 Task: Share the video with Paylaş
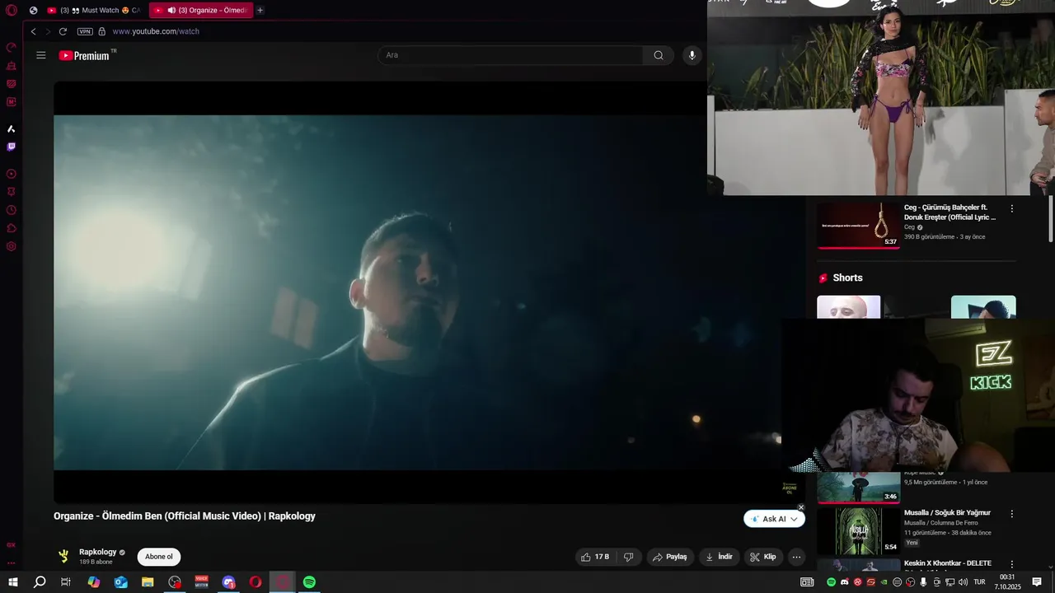click(670, 557)
